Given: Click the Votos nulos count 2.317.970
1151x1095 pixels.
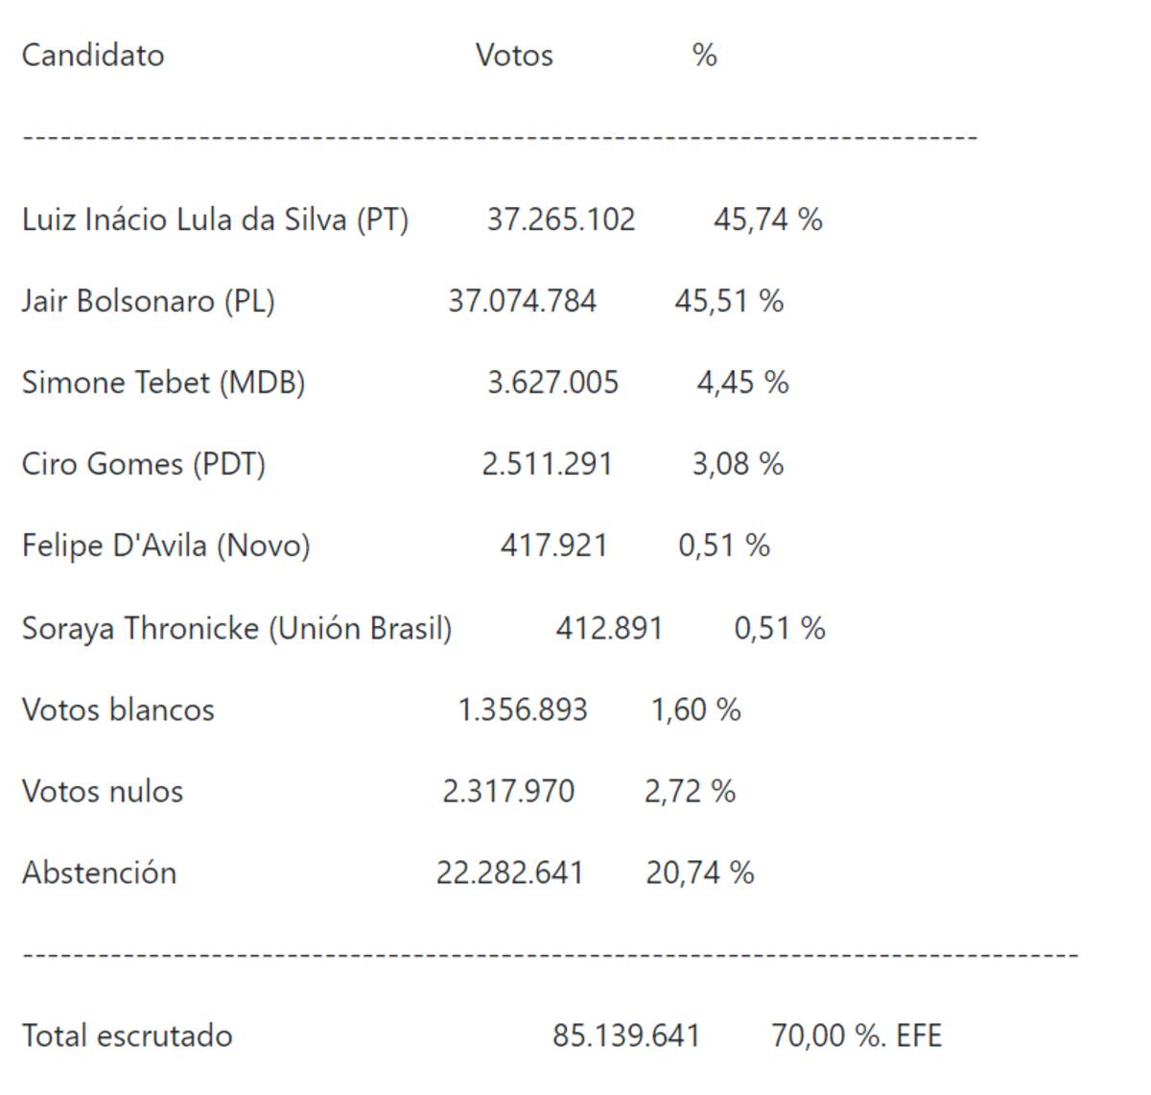Looking at the screenshot, I should click(x=508, y=791).
